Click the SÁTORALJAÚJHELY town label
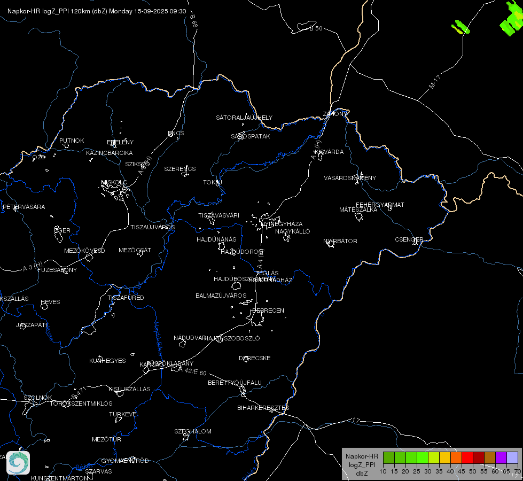This screenshot has height=481, width=523. tap(244, 118)
